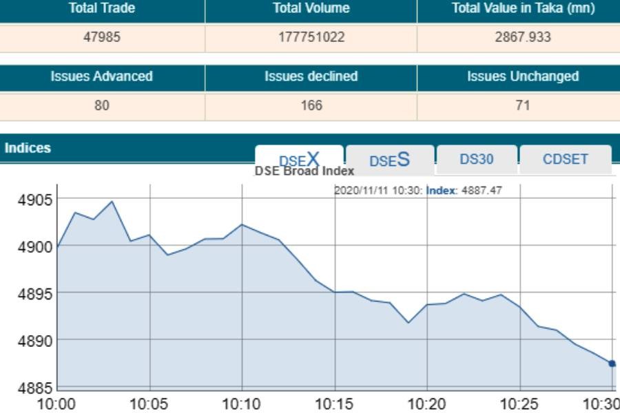This screenshot has height=413, width=620.
Task: Show the CDSET index chart tab
Action: pyautogui.click(x=565, y=159)
